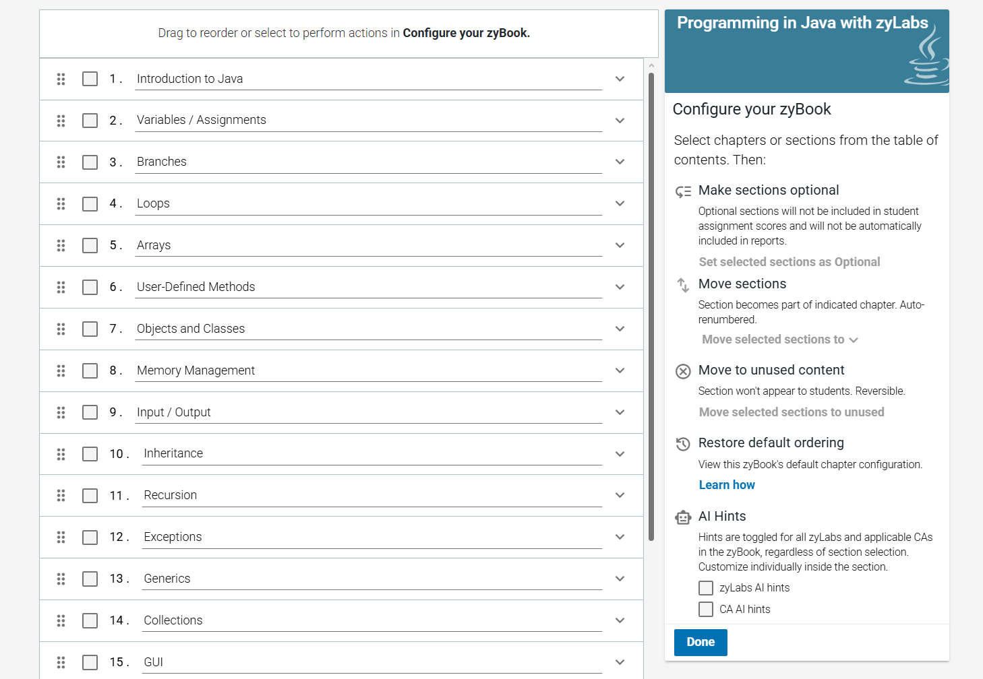Edit the Objects and Classes title field
983x679 pixels.
pos(369,329)
